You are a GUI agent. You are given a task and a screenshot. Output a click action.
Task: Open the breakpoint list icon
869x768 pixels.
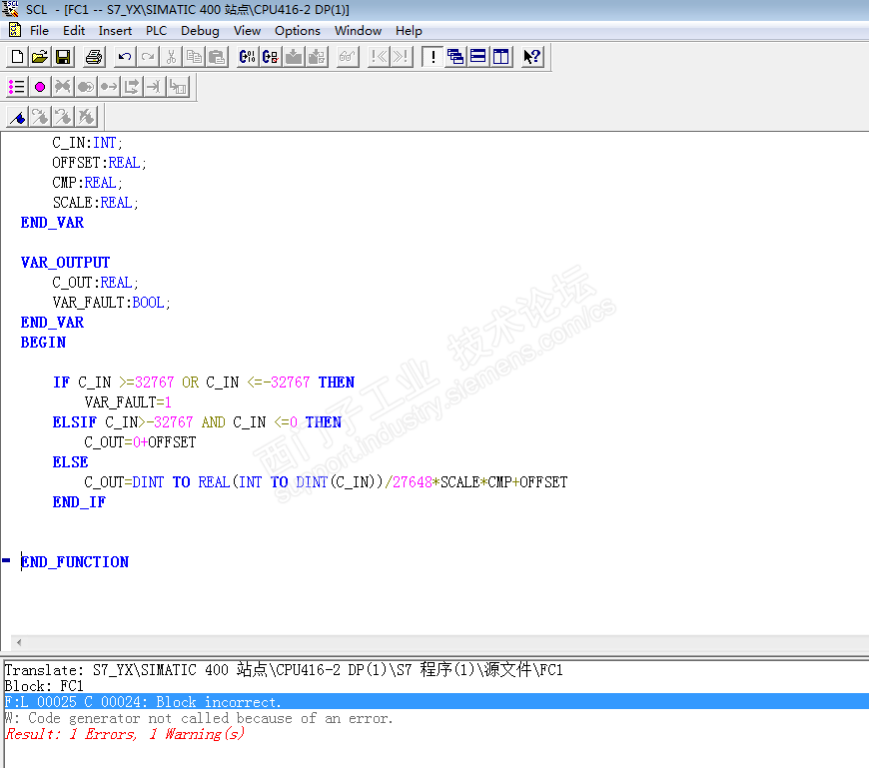(17, 87)
